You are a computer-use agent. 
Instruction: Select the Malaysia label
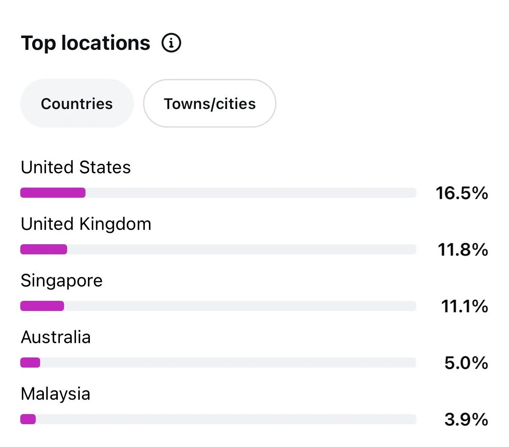[55, 394]
